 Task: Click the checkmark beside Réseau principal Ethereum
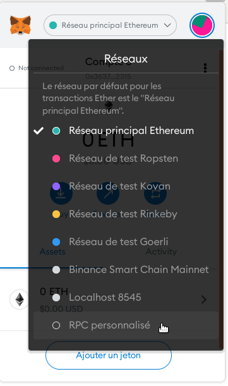(x=39, y=131)
